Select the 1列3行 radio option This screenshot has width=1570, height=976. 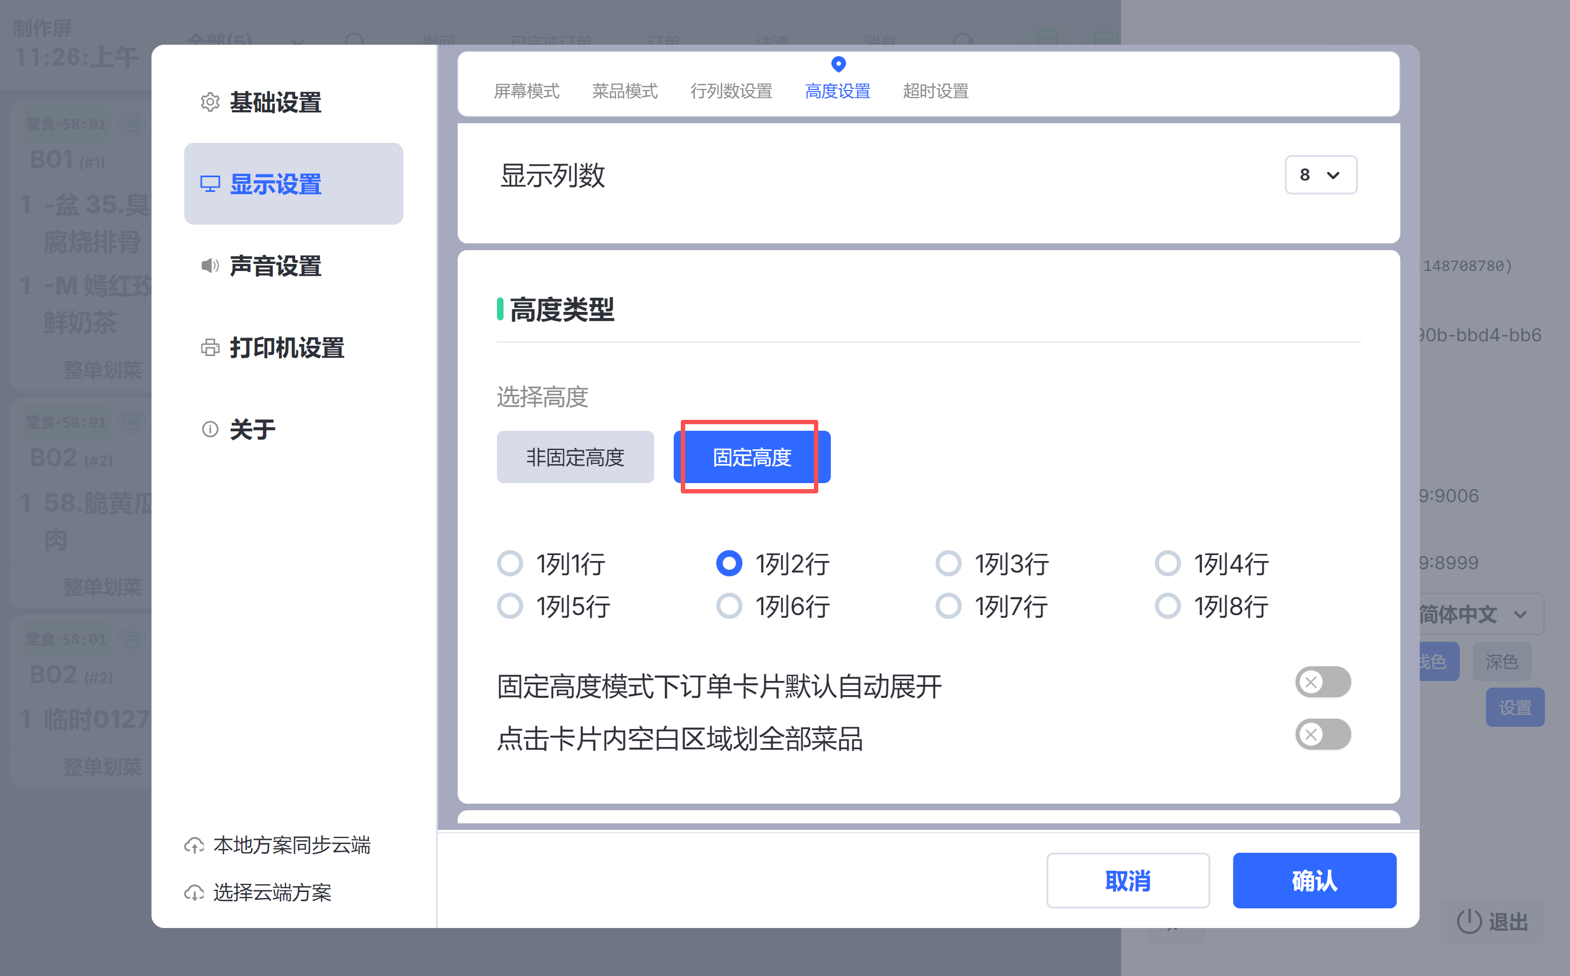(x=948, y=563)
